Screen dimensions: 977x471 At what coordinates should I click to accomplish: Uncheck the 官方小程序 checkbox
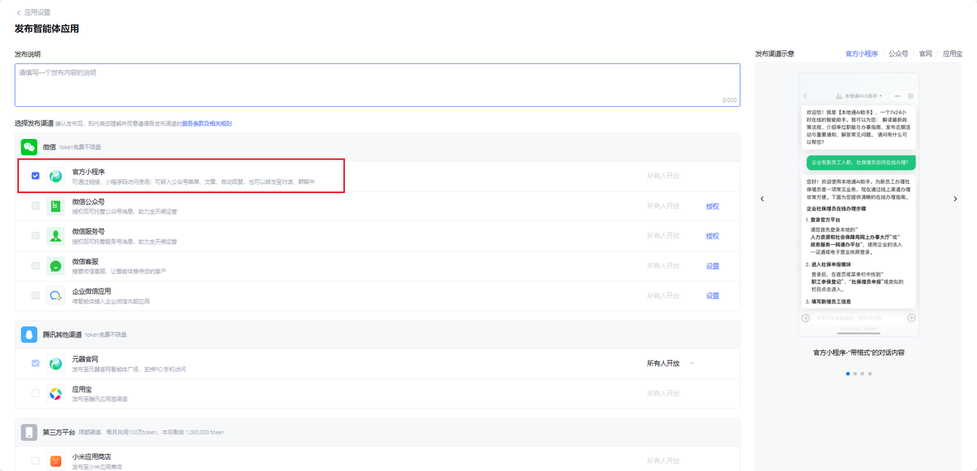[x=36, y=176]
